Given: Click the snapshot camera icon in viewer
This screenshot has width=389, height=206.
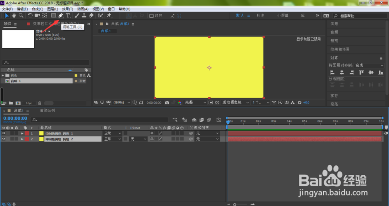Looking at the screenshot, I should click(167, 103).
